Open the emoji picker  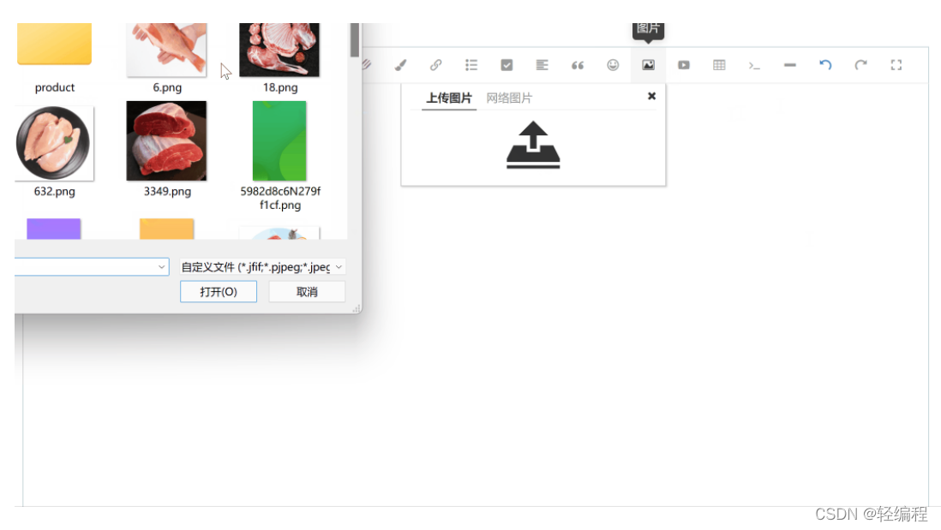(x=613, y=65)
